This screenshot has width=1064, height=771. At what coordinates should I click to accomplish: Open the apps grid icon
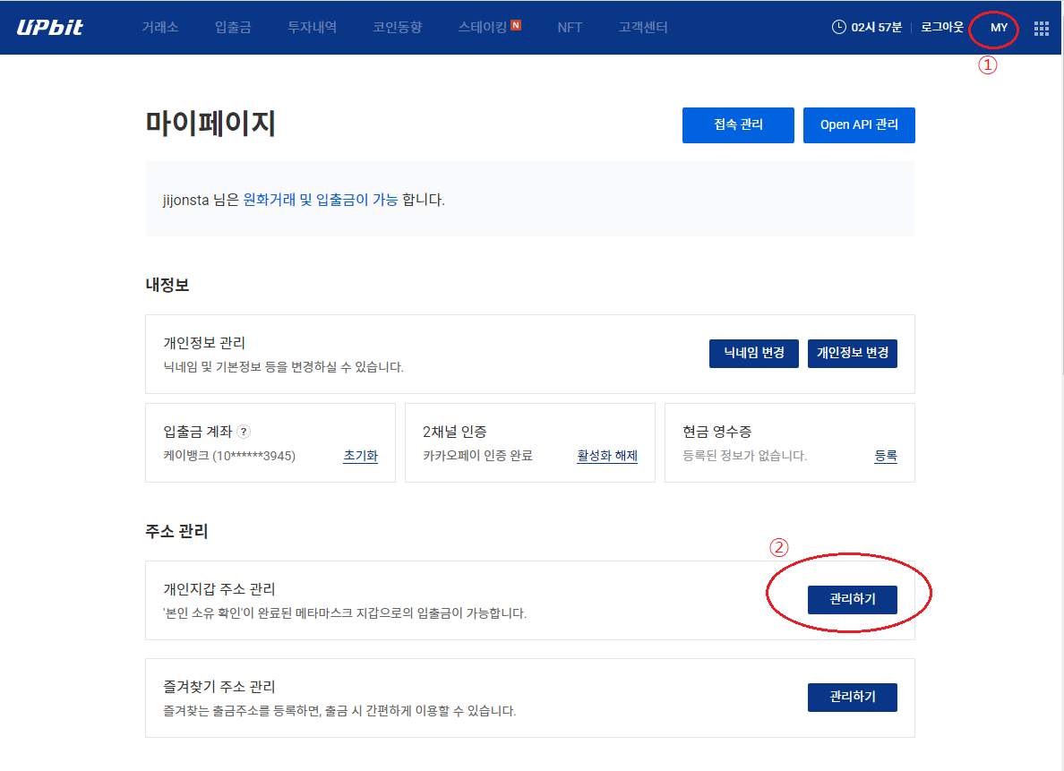(x=1041, y=28)
